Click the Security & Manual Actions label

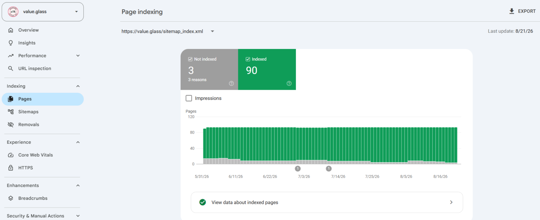[35, 216]
